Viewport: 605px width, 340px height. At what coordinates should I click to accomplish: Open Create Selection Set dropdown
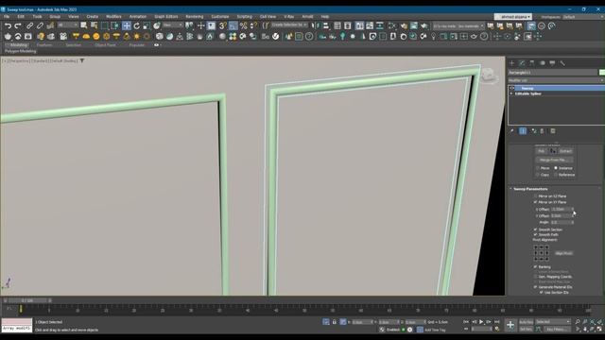(x=289, y=25)
